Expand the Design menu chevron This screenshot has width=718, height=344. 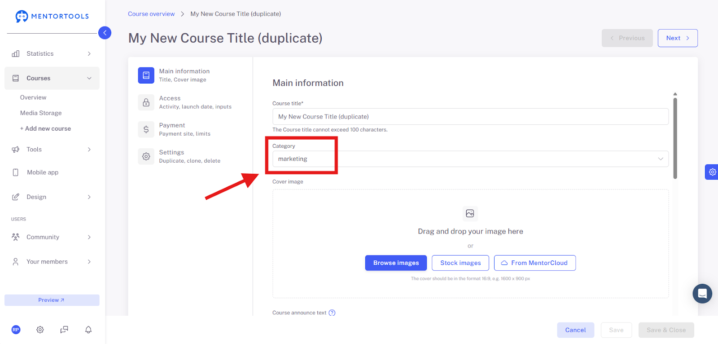(89, 197)
